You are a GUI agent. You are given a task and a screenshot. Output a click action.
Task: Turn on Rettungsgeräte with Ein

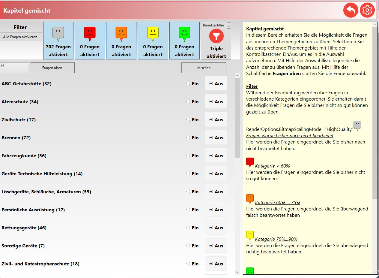(192, 228)
